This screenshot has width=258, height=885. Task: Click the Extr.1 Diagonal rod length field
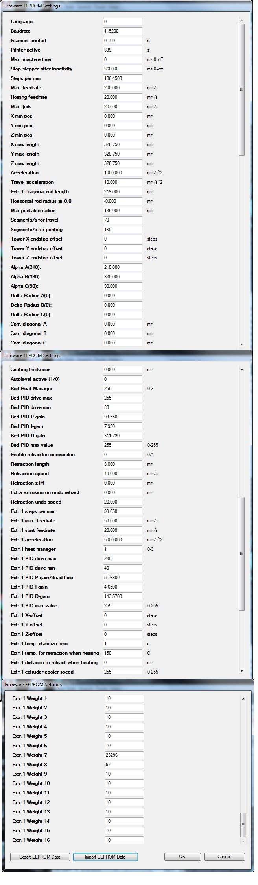coord(122,192)
